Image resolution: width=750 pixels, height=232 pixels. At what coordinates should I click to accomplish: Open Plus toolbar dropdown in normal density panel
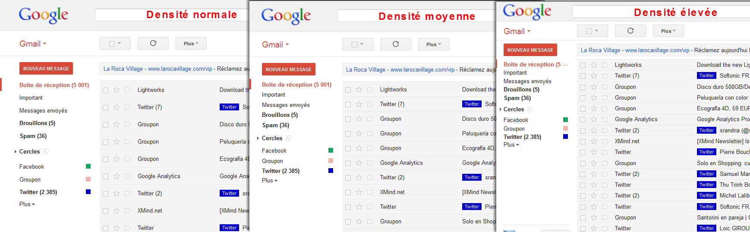point(191,43)
